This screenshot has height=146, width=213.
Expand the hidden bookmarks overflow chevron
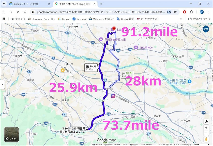181,19
